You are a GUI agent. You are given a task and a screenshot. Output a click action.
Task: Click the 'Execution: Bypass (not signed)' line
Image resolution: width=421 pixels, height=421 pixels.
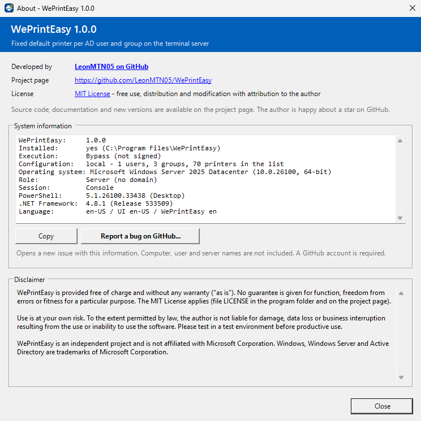pyautogui.click(x=89, y=156)
